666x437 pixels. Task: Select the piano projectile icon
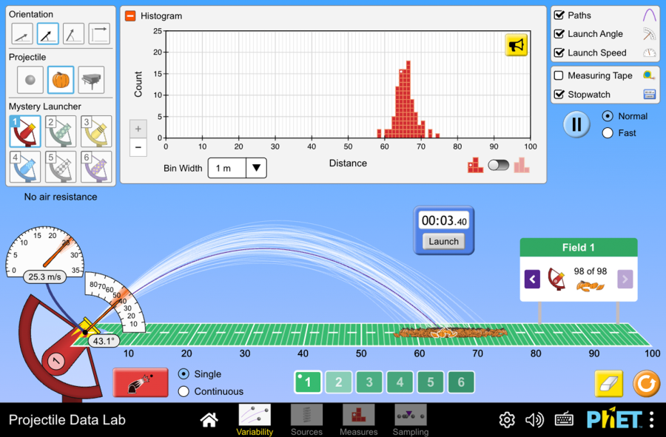point(91,79)
